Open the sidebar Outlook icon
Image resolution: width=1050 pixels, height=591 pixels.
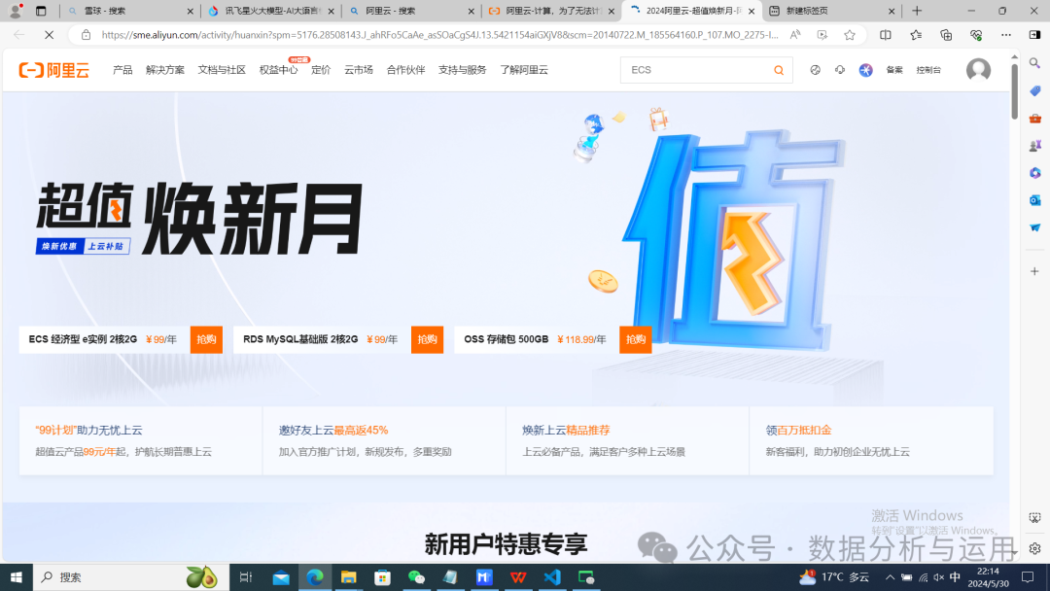point(1034,200)
